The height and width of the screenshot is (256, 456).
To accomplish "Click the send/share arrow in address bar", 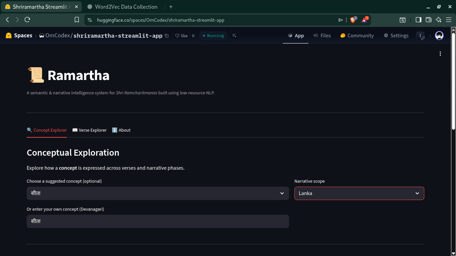I will (x=340, y=20).
